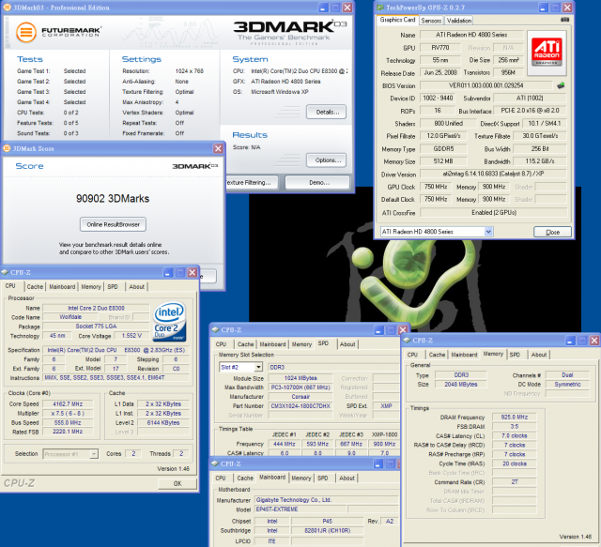Click the 90902 3DMarks score text
601x547 pixels.
[x=113, y=198]
